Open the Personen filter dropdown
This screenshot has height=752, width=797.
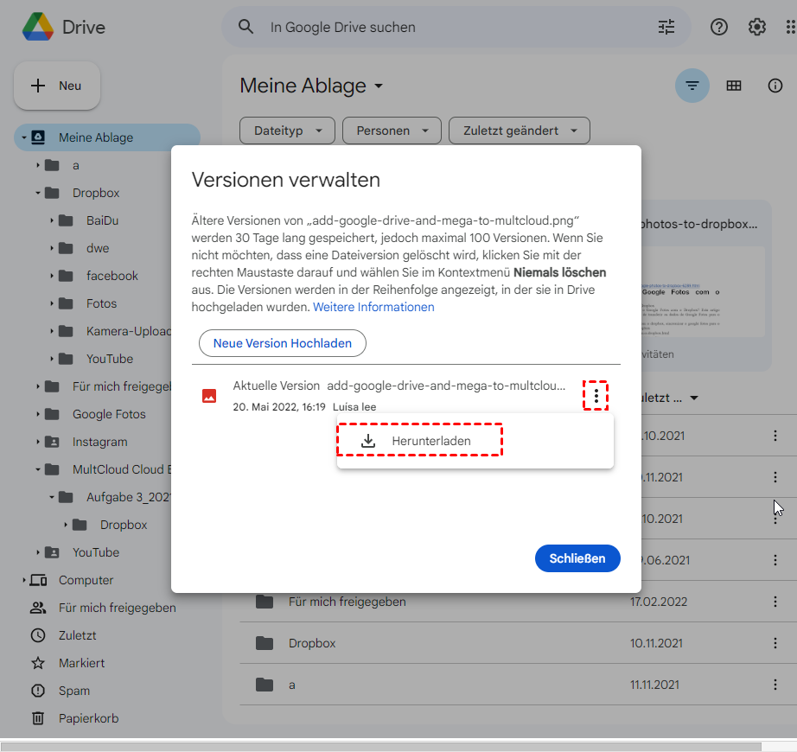point(392,131)
